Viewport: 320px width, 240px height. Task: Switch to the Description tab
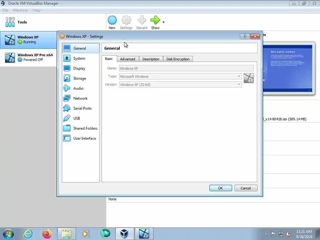click(151, 59)
